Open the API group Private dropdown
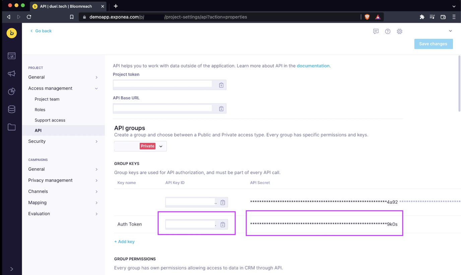 (161, 146)
